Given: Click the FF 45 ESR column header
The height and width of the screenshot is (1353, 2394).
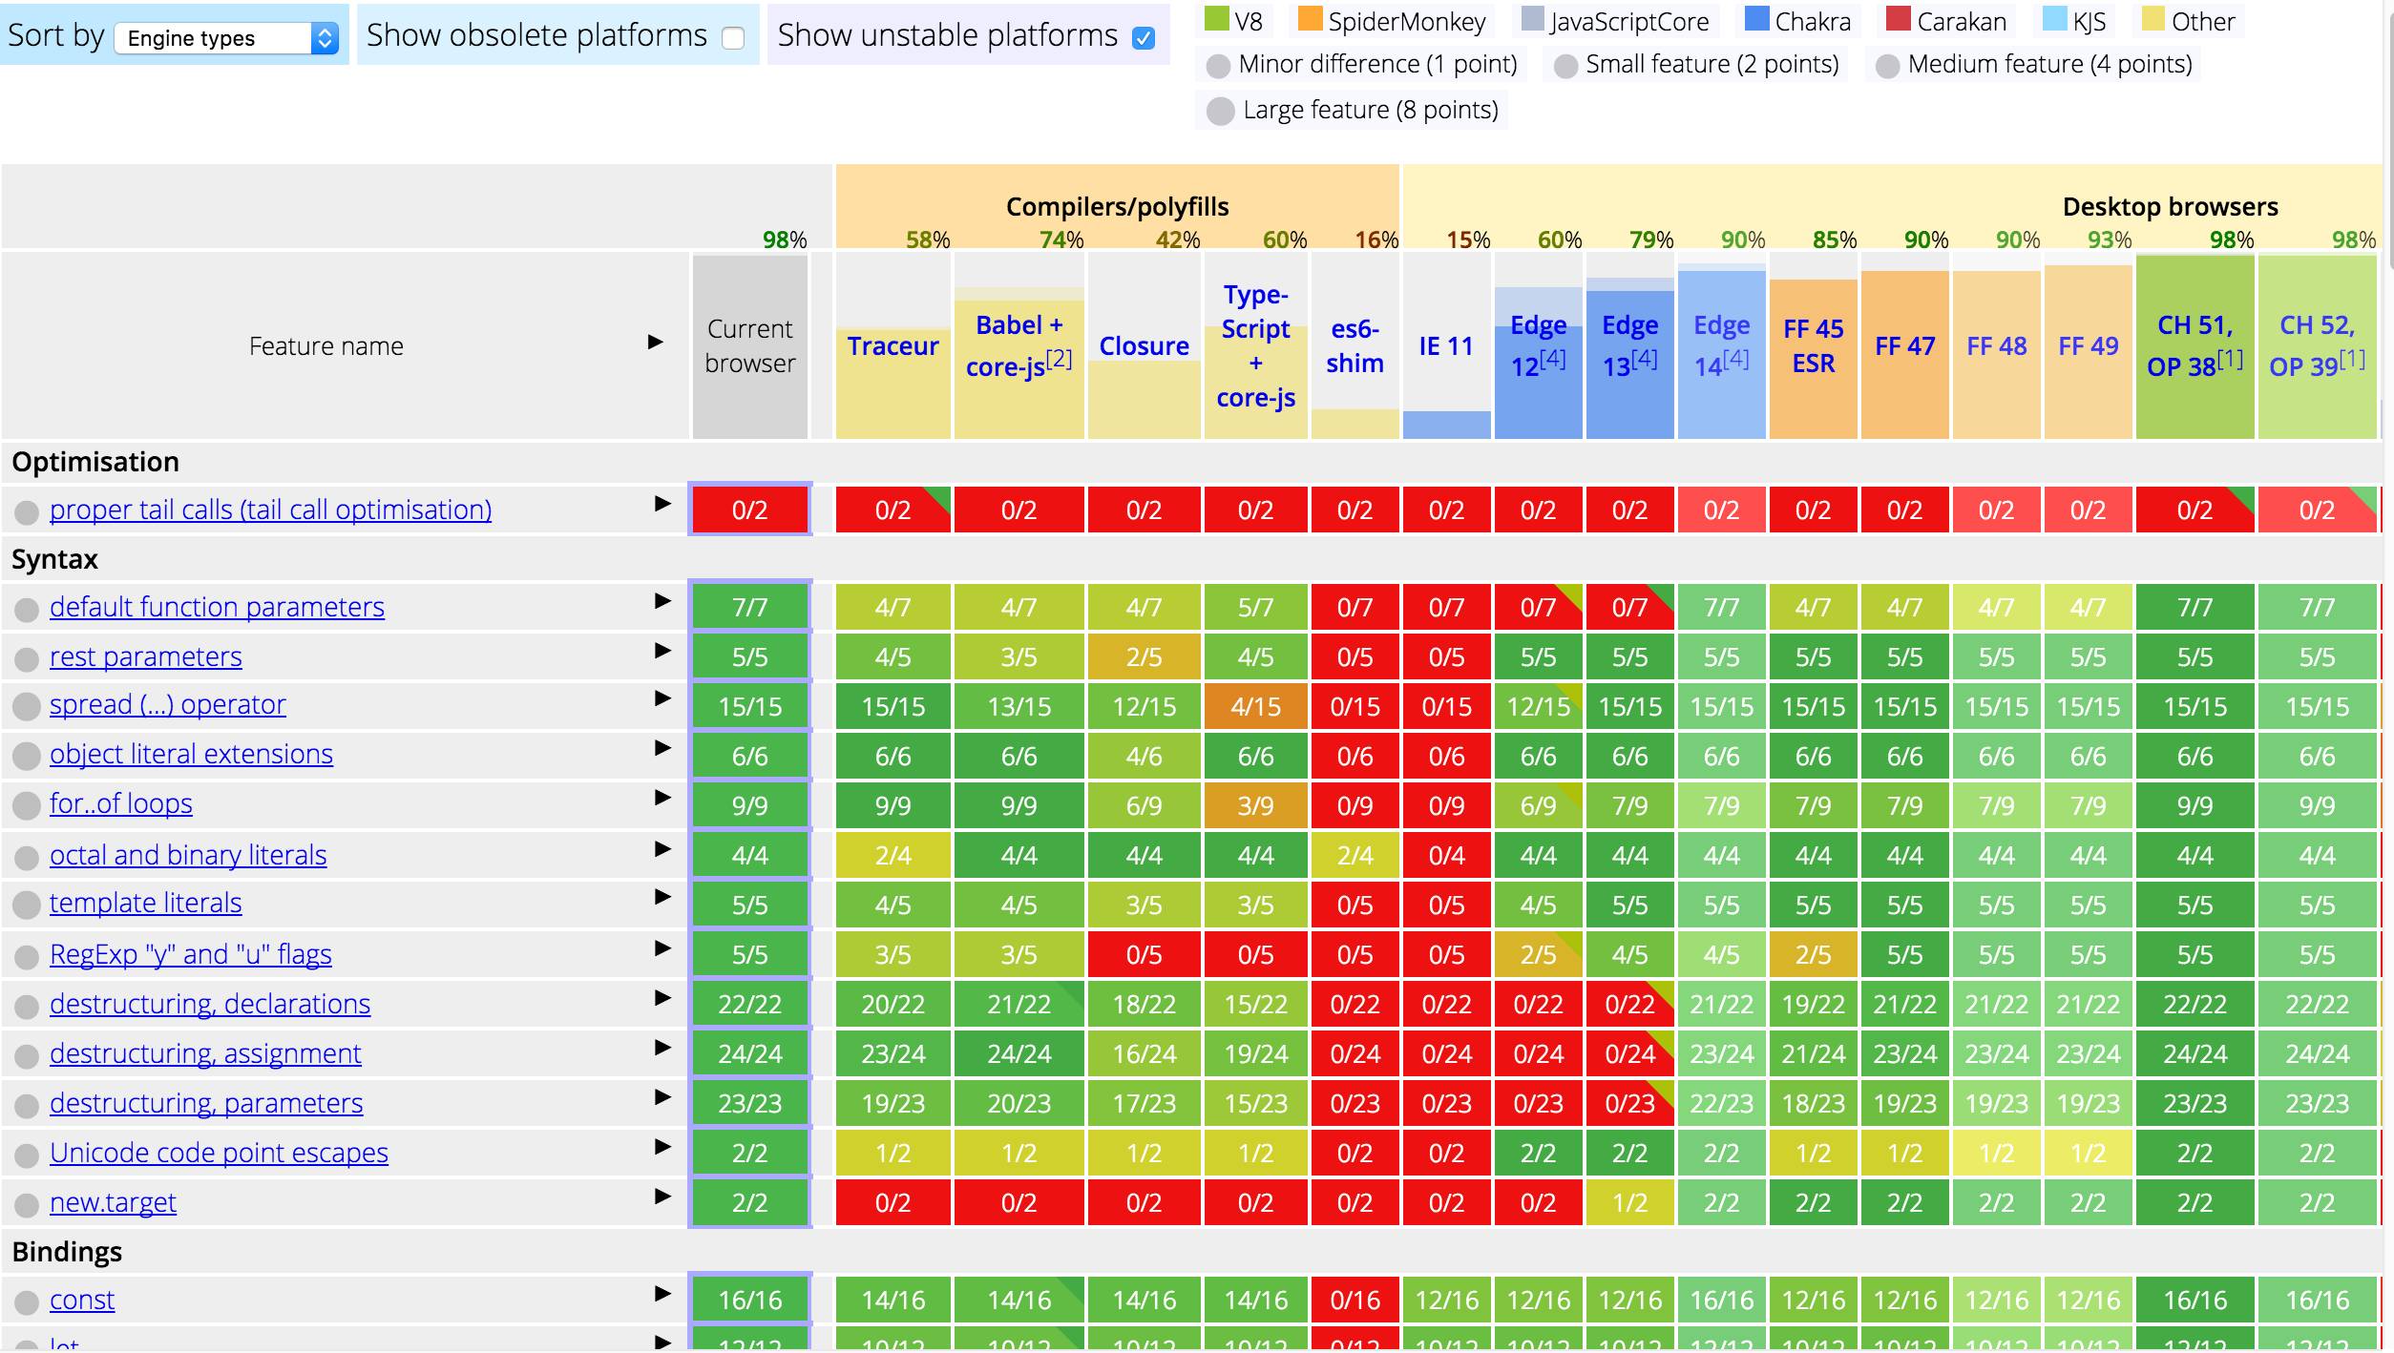Looking at the screenshot, I should (1813, 345).
